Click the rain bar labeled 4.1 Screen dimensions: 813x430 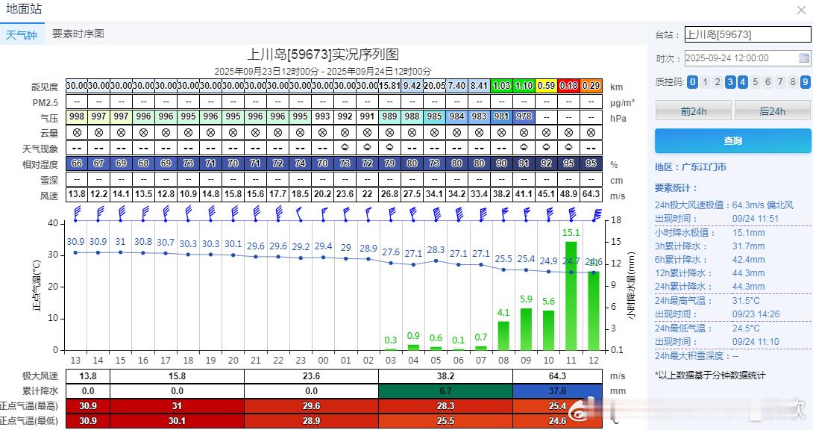[503, 336]
